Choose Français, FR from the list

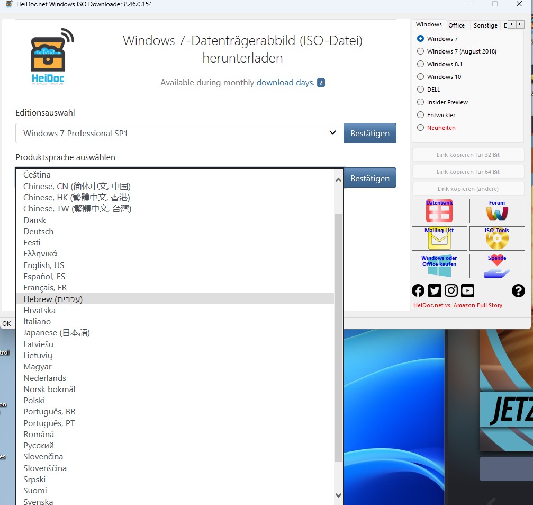[175, 288]
